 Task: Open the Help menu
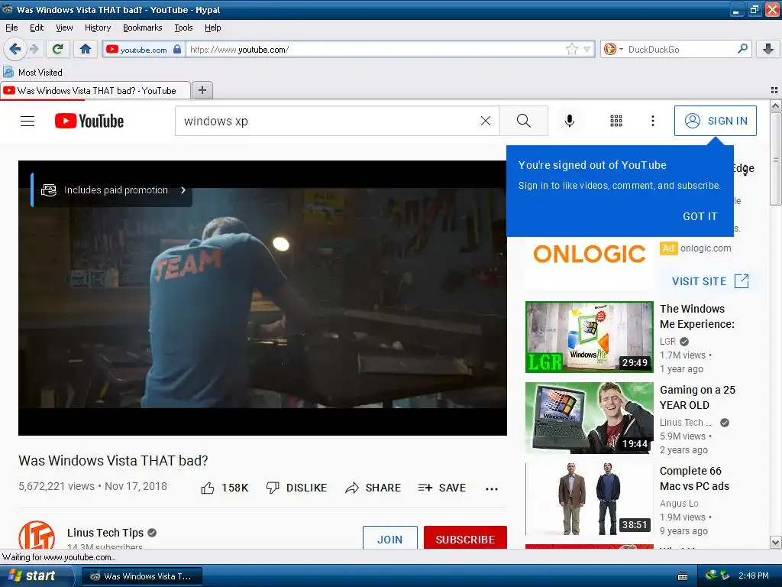coord(212,28)
